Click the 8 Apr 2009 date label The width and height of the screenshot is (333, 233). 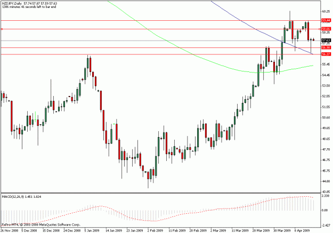pyautogui.click(x=302, y=231)
